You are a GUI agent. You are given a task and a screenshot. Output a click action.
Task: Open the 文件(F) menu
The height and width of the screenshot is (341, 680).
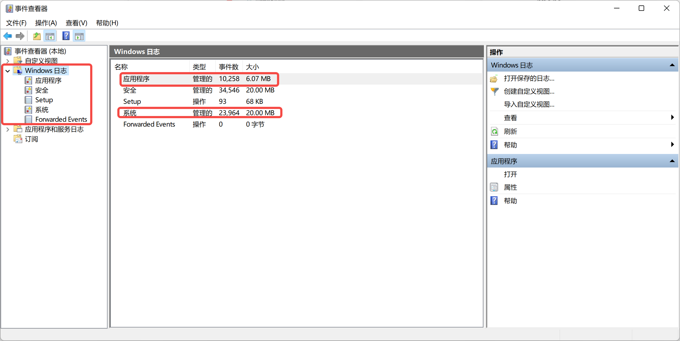[16, 23]
